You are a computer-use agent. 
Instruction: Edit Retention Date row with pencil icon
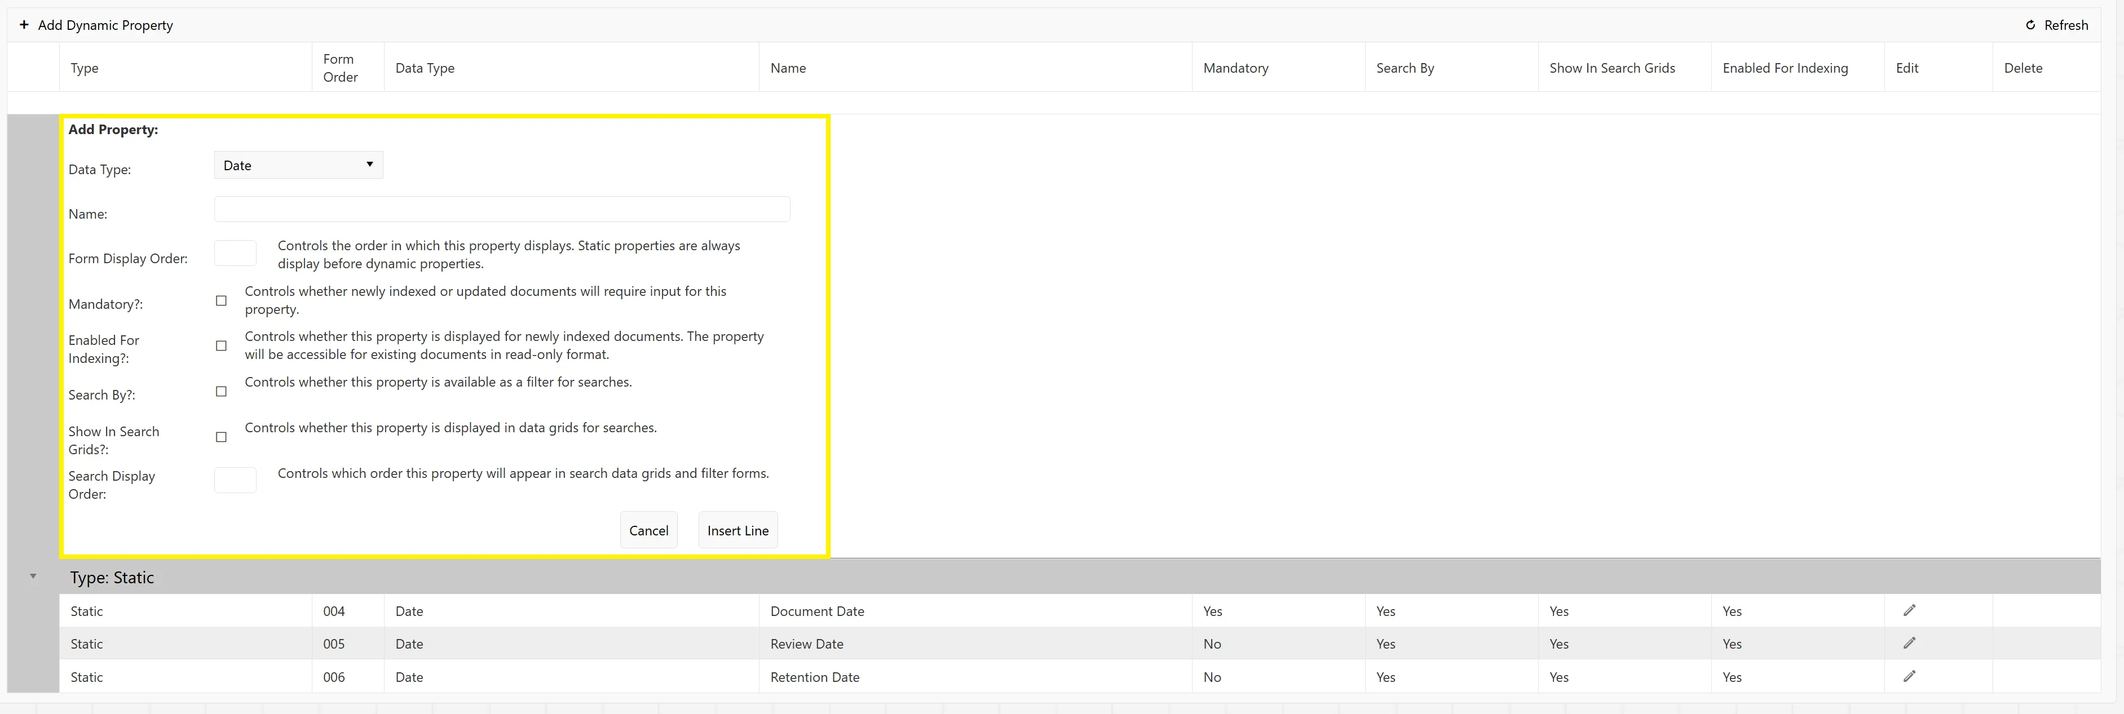pyautogui.click(x=1909, y=676)
